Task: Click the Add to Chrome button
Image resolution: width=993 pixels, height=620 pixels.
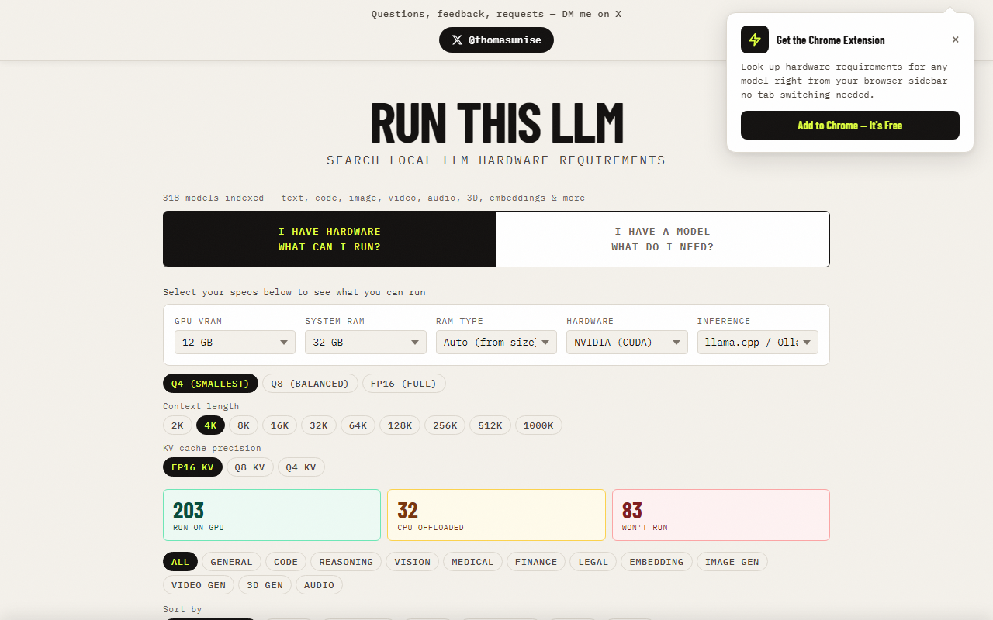Action: pos(850,126)
